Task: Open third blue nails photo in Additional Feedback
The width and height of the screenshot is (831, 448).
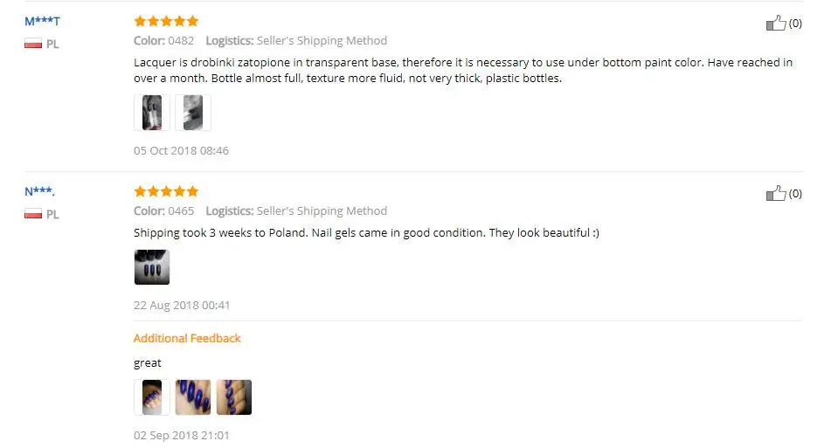Action: 233,397
